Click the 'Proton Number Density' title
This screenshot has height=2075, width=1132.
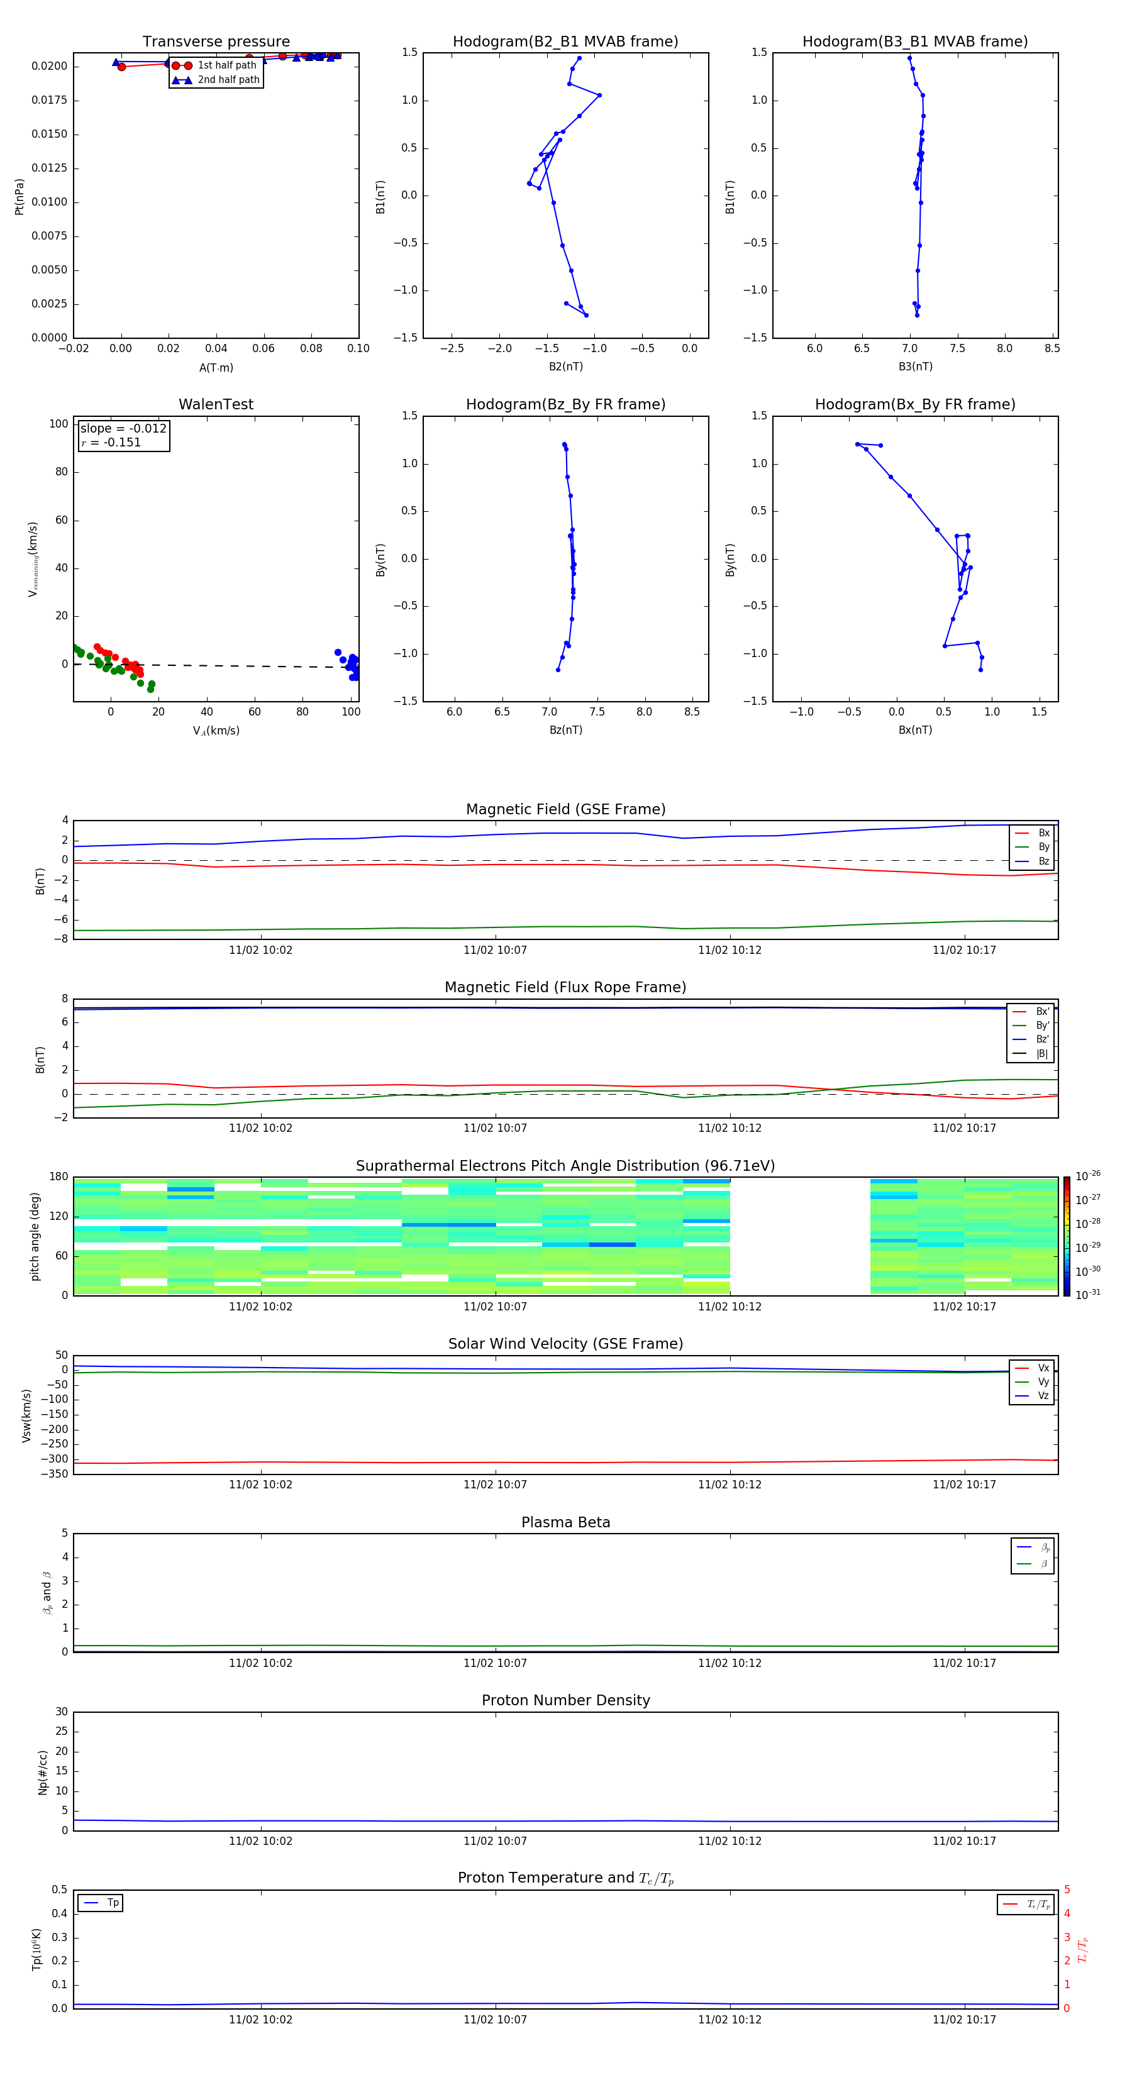pos(565,1700)
